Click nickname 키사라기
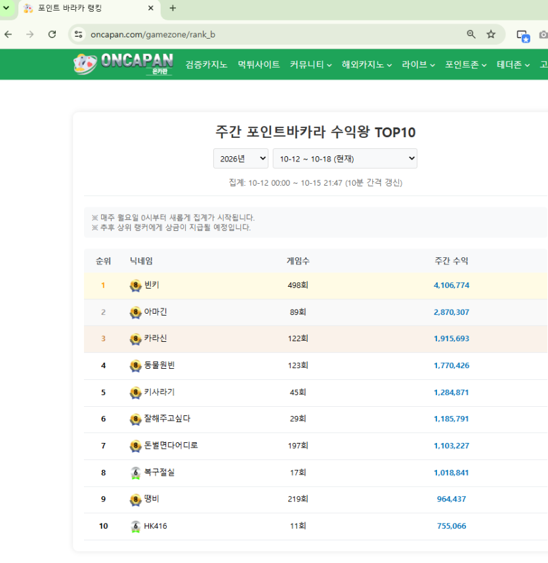548x563 pixels. (159, 392)
